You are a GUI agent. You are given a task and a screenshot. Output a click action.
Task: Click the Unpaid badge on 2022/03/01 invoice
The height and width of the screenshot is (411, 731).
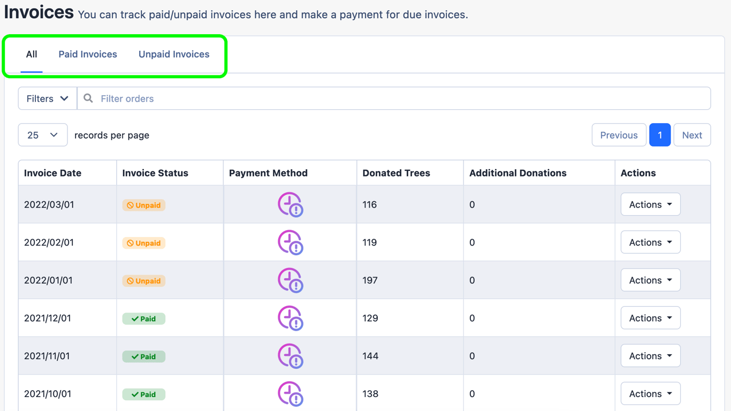pyautogui.click(x=144, y=205)
